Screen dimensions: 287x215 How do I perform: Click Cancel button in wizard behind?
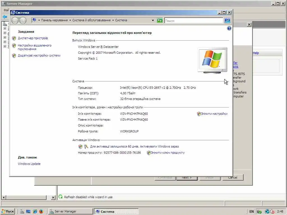click(x=233, y=177)
